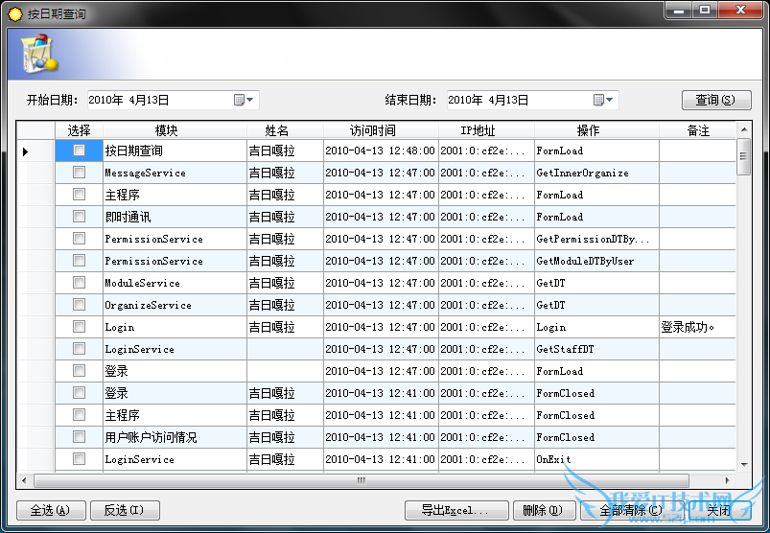Image resolution: width=770 pixels, height=533 pixels.
Task: Sort by the 模块 column header
Action: [x=175, y=130]
